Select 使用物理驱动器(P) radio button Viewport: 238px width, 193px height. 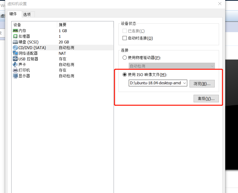pos(125,58)
